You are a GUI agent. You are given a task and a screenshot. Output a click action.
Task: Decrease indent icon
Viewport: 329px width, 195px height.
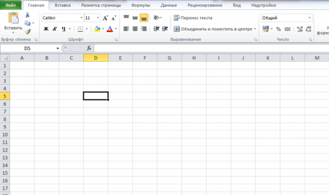[157, 29]
